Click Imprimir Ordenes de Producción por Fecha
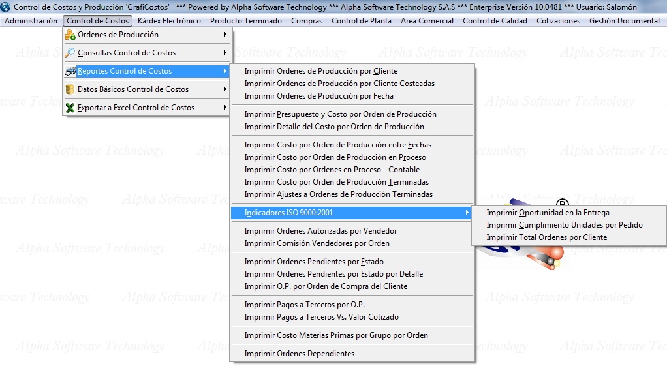The width and height of the screenshot is (667, 366). point(318,96)
